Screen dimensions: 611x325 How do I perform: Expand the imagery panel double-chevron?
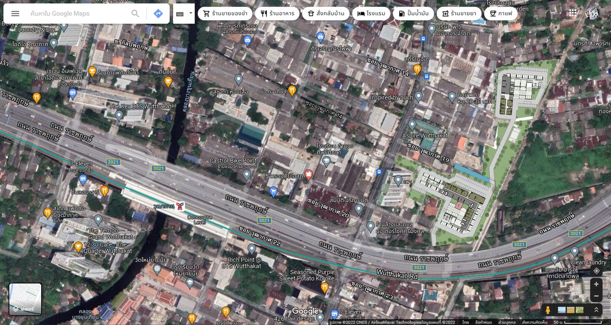coord(596,310)
